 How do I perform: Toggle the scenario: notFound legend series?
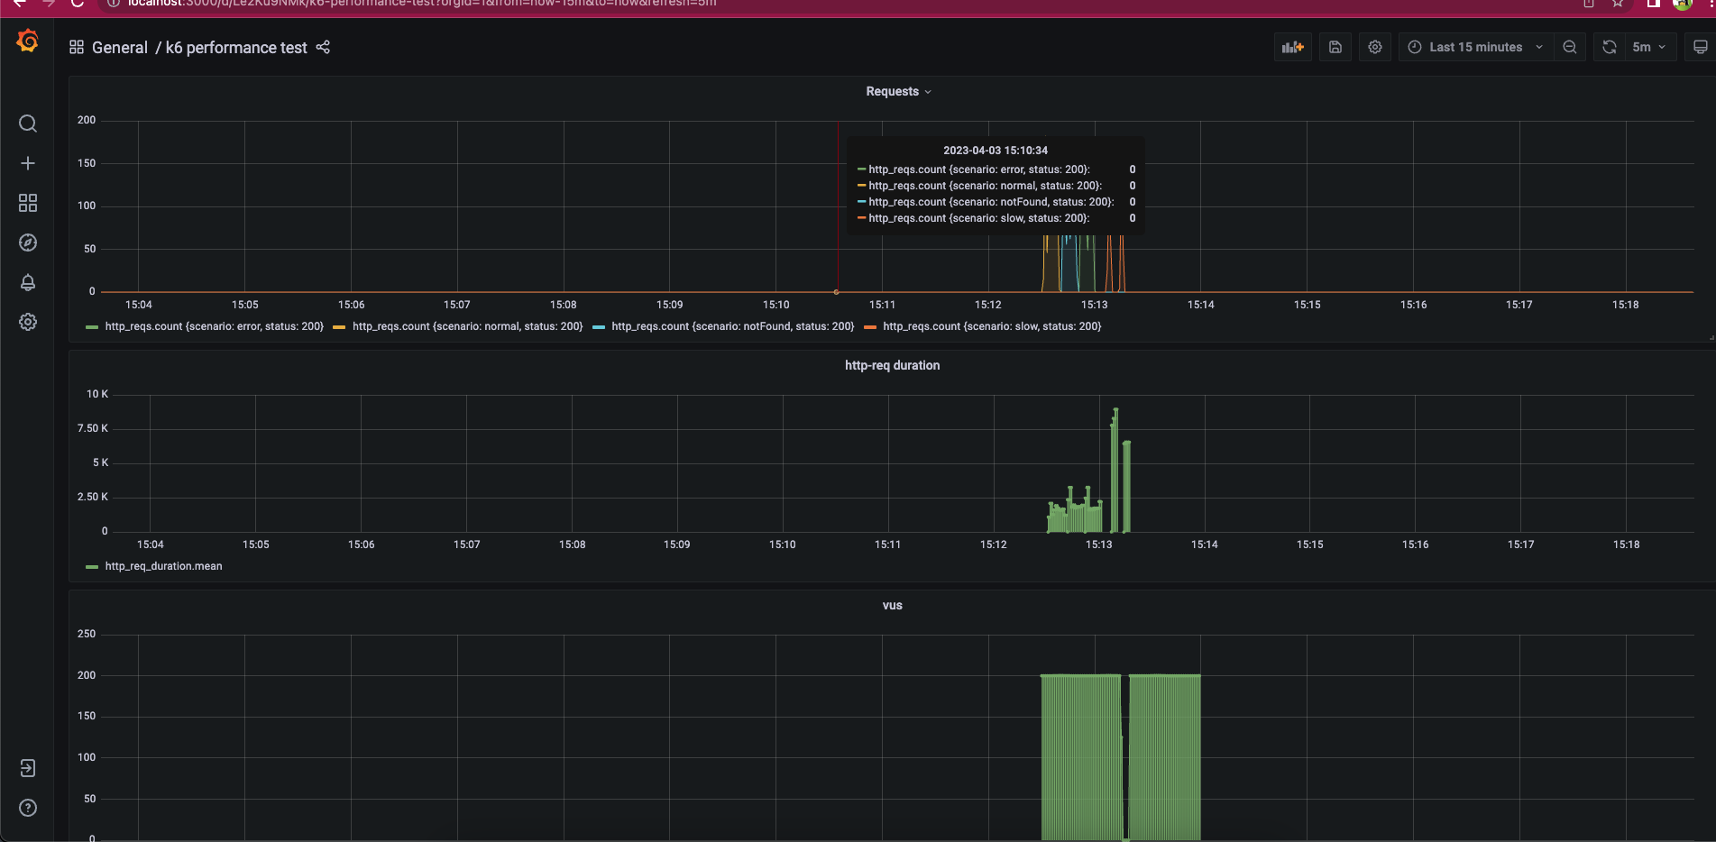(x=731, y=326)
